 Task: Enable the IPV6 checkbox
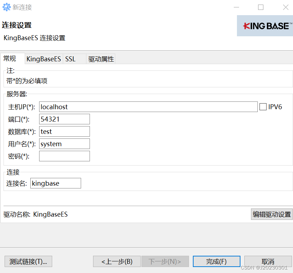(x=263, y=106)
